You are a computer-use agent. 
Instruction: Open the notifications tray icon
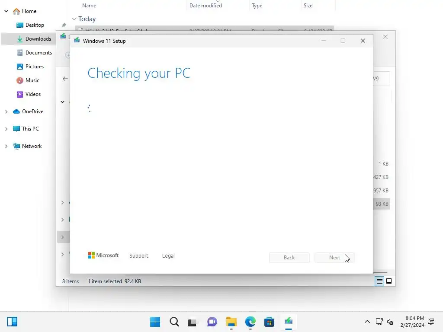tap(431, 322)
